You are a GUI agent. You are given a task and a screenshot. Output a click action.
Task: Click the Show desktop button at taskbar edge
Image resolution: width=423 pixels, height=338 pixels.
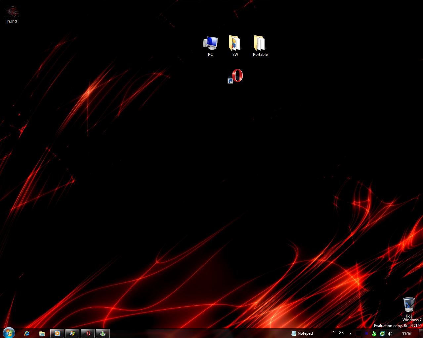421,333
